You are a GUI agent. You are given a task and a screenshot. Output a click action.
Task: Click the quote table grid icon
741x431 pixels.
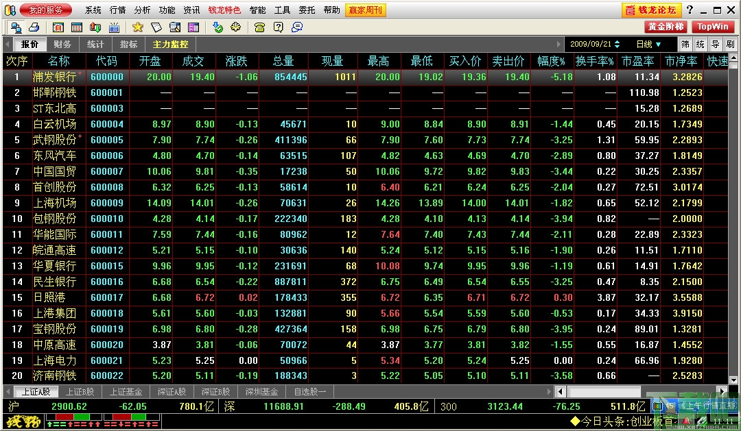click(x=77, y=27)
